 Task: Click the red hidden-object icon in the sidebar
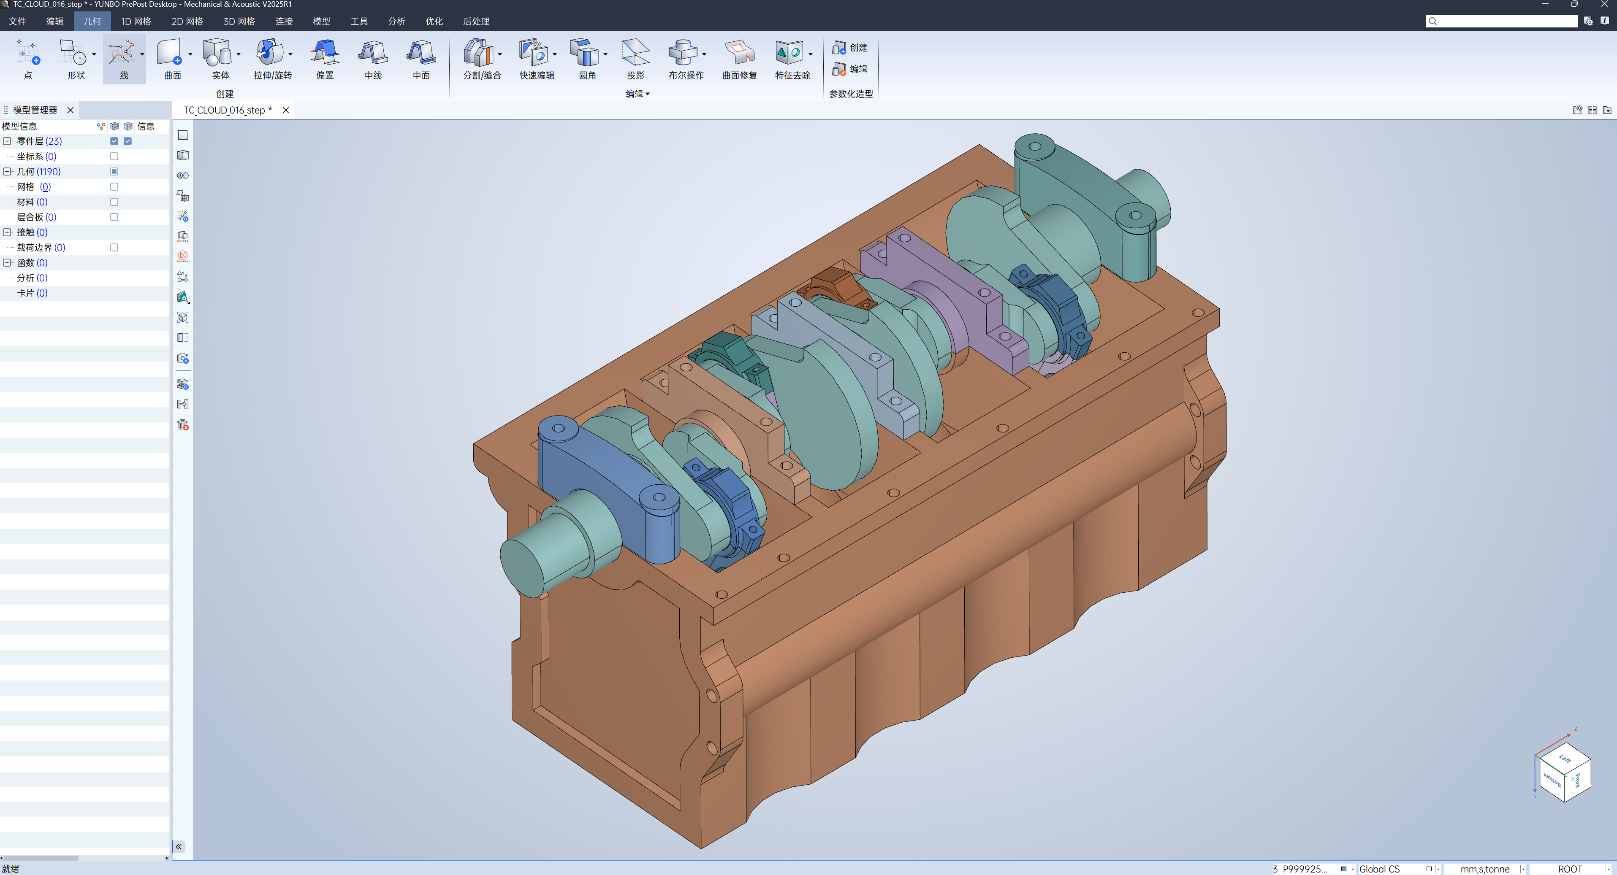point(183,256)
